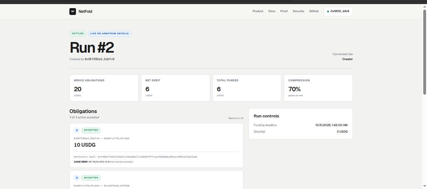Click the Obligations section heading
427x189 pixels.
coord(83,111)
